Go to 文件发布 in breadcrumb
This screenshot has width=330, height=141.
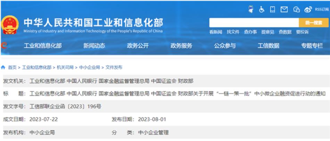114,68
